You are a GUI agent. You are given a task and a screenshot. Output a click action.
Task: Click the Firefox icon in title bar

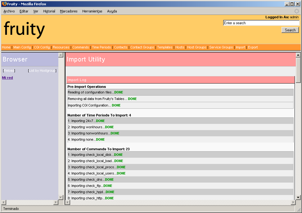[4, 4]
